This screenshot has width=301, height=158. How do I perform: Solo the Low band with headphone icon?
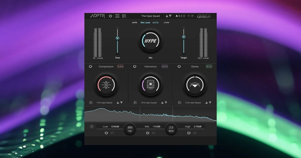pos(112,133)
